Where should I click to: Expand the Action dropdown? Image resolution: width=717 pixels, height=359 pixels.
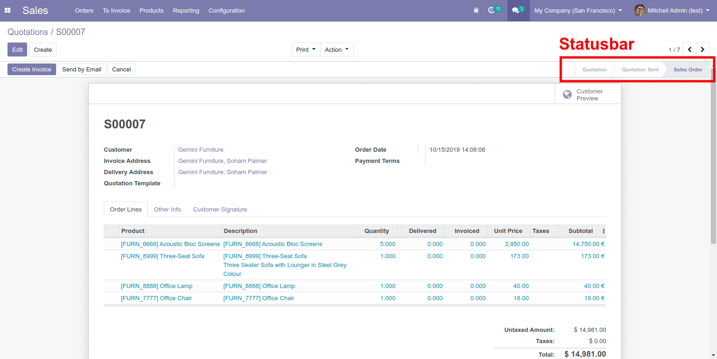(x=337, y=49)
